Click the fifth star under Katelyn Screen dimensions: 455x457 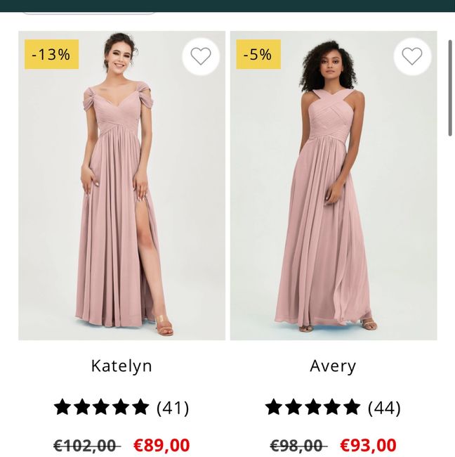click(x=141, y=407)
